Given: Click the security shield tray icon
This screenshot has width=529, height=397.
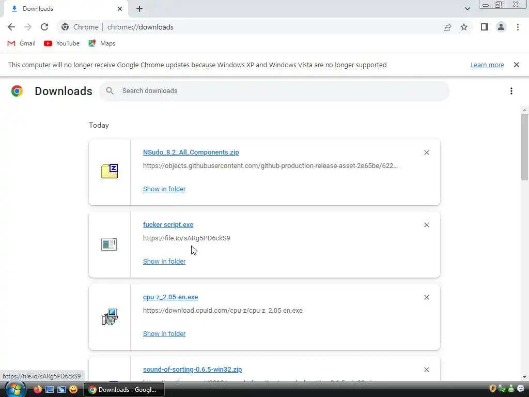Looking at the screenshot, I should pyautogui.click(x=492, y=389).
